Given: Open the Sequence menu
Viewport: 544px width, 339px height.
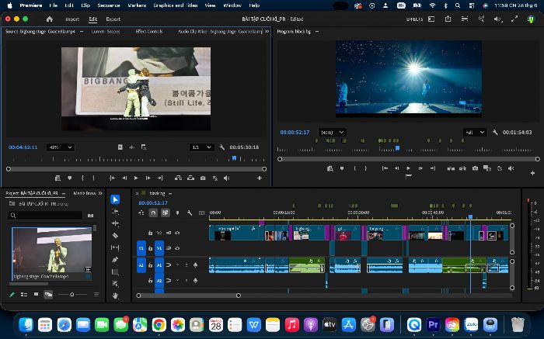Looking at the screenshot, I should 109,5.
